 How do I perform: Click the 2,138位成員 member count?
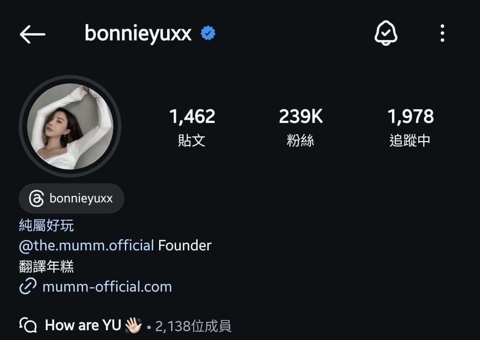[x=193, y=326]
